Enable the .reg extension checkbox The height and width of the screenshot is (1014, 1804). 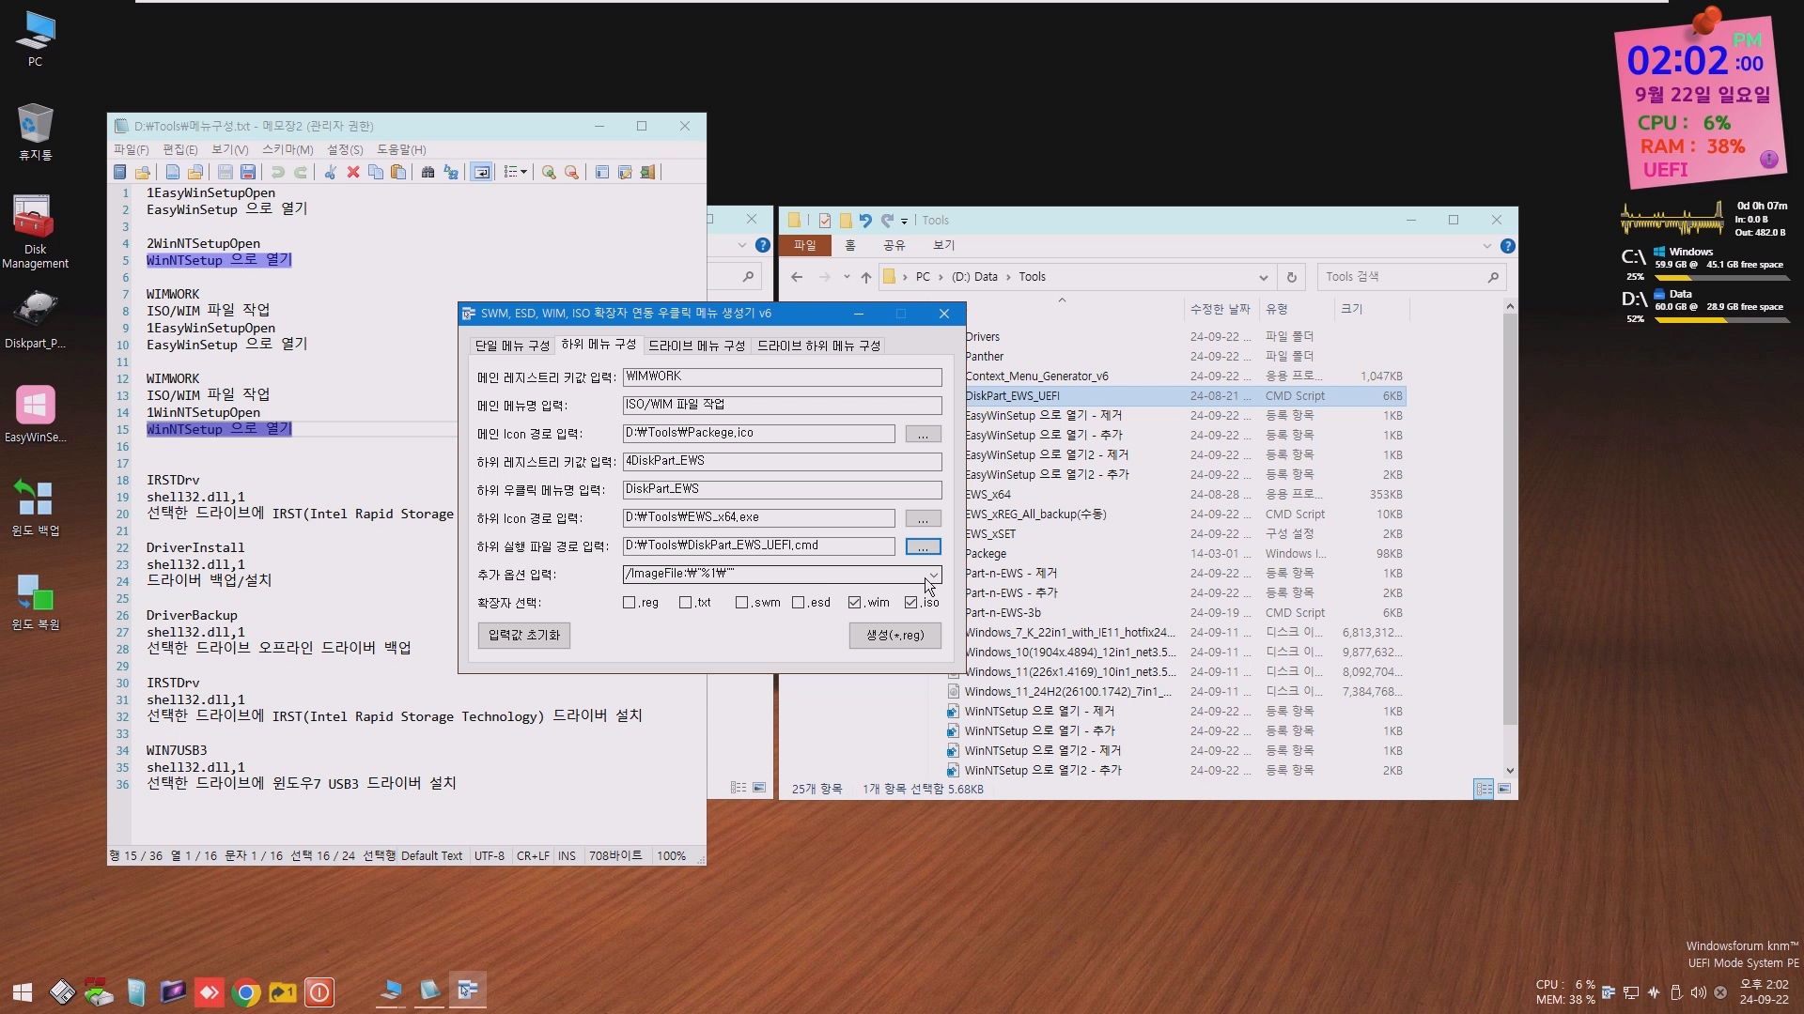[630, 603]
